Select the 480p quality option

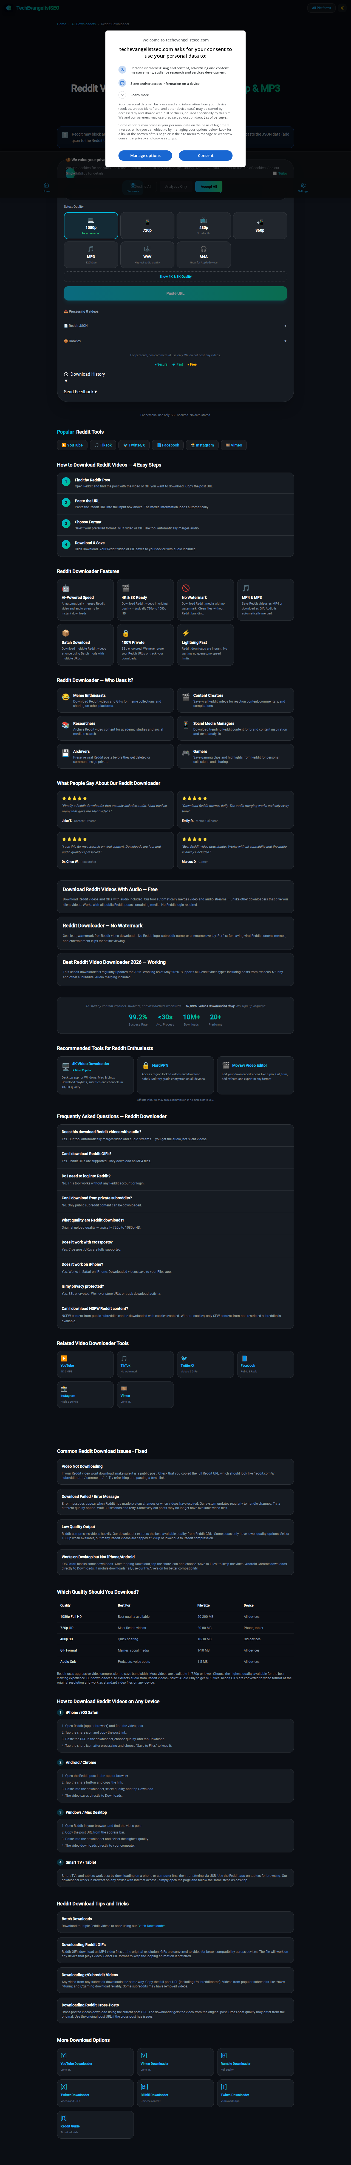pyautogui.click(x=203, y=225)
